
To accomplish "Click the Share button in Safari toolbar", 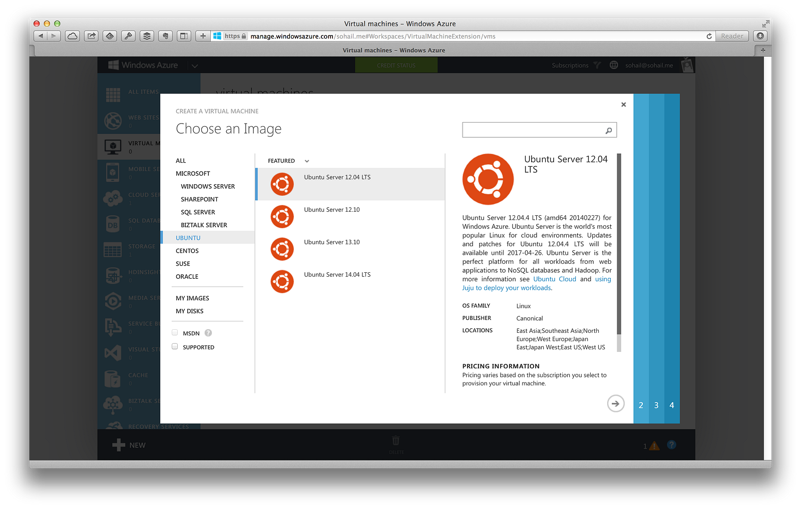I will pyautogui.click(x=91, y=36).
